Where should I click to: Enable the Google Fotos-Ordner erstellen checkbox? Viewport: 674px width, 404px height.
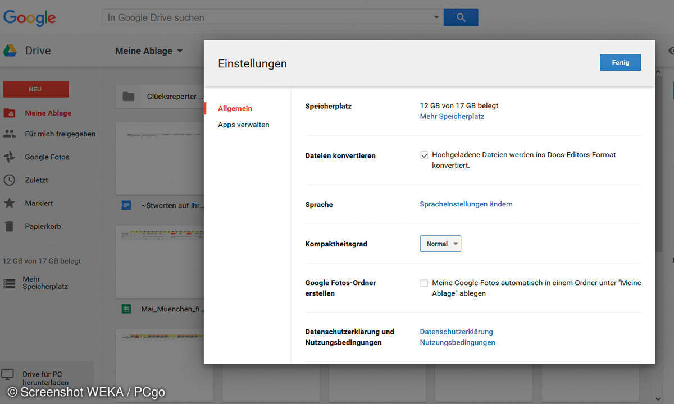pyautogui.click(x=424, y=283)
